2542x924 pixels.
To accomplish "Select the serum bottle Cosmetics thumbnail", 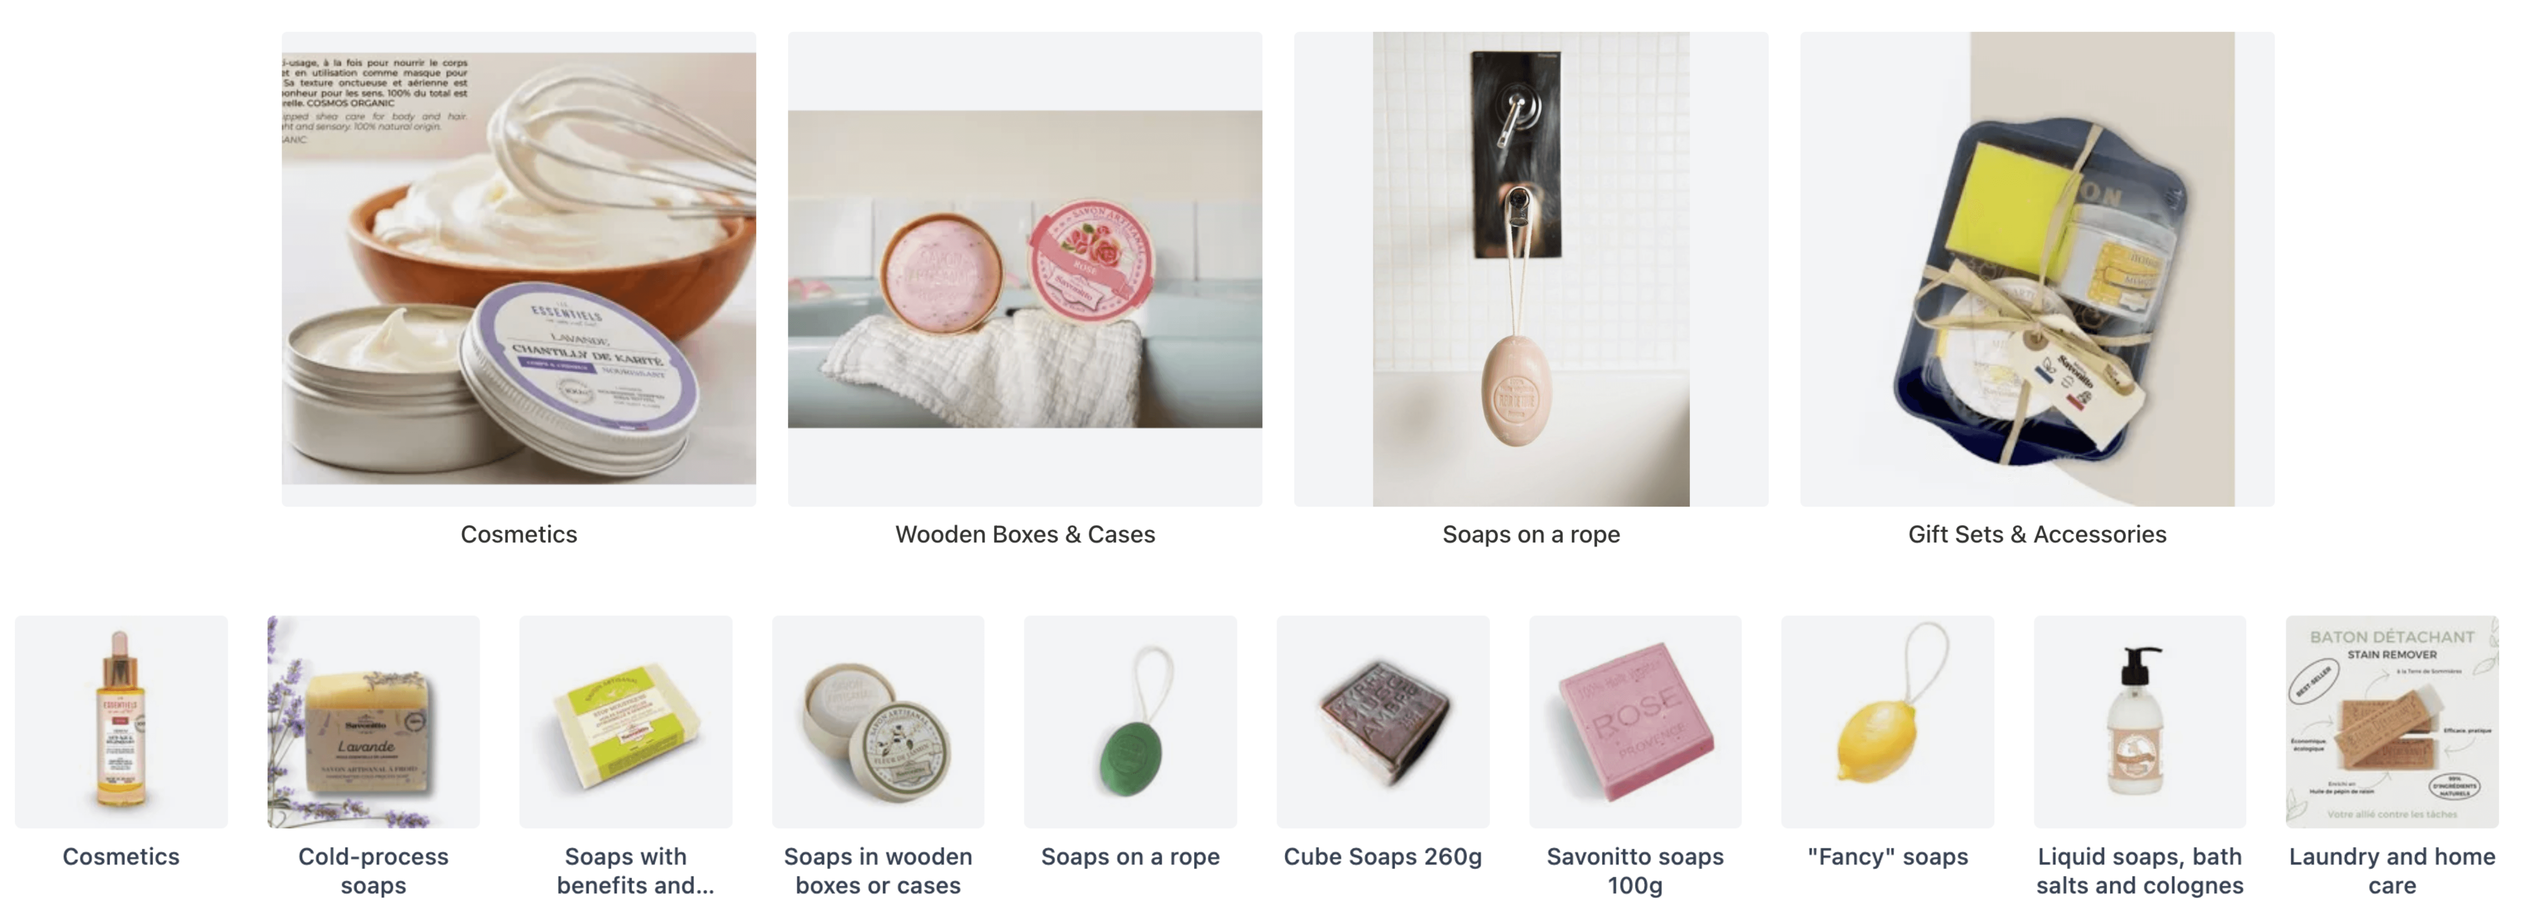I will [121, 722].
